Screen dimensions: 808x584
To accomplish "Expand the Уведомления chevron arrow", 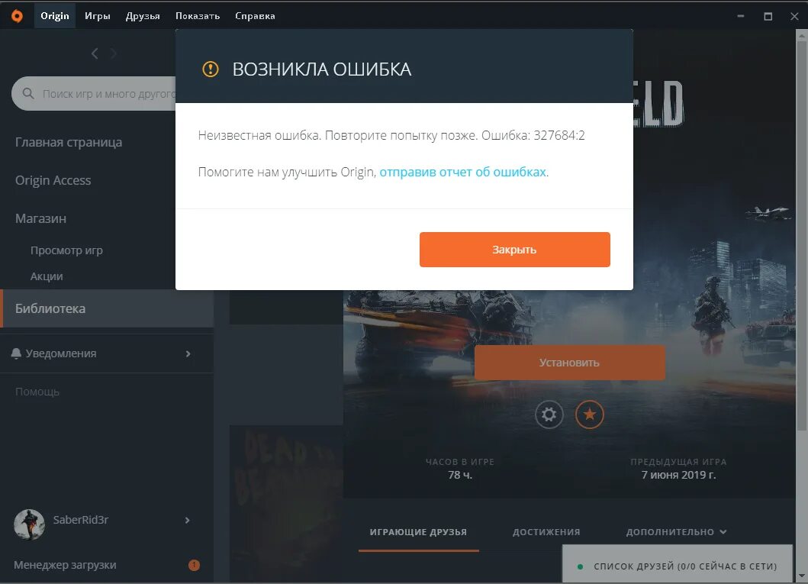I will [x=188, y=353].
